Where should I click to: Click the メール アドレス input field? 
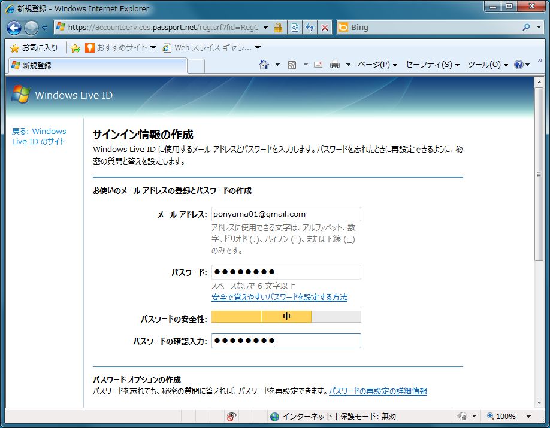click(286, 214)
